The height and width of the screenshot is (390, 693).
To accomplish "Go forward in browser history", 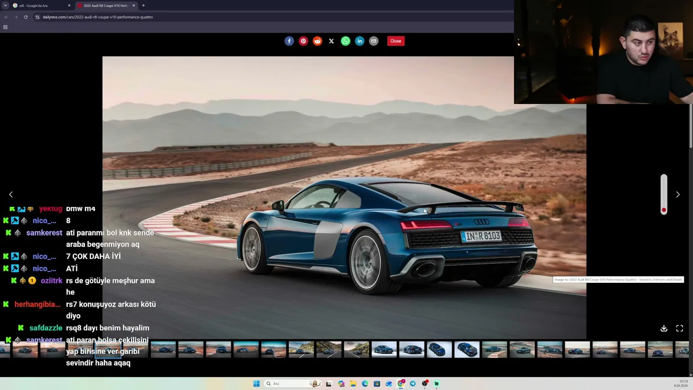I will [16, 17].
